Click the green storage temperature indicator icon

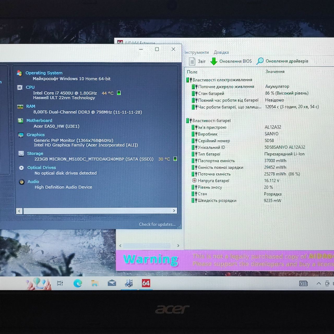click(175, 159)
